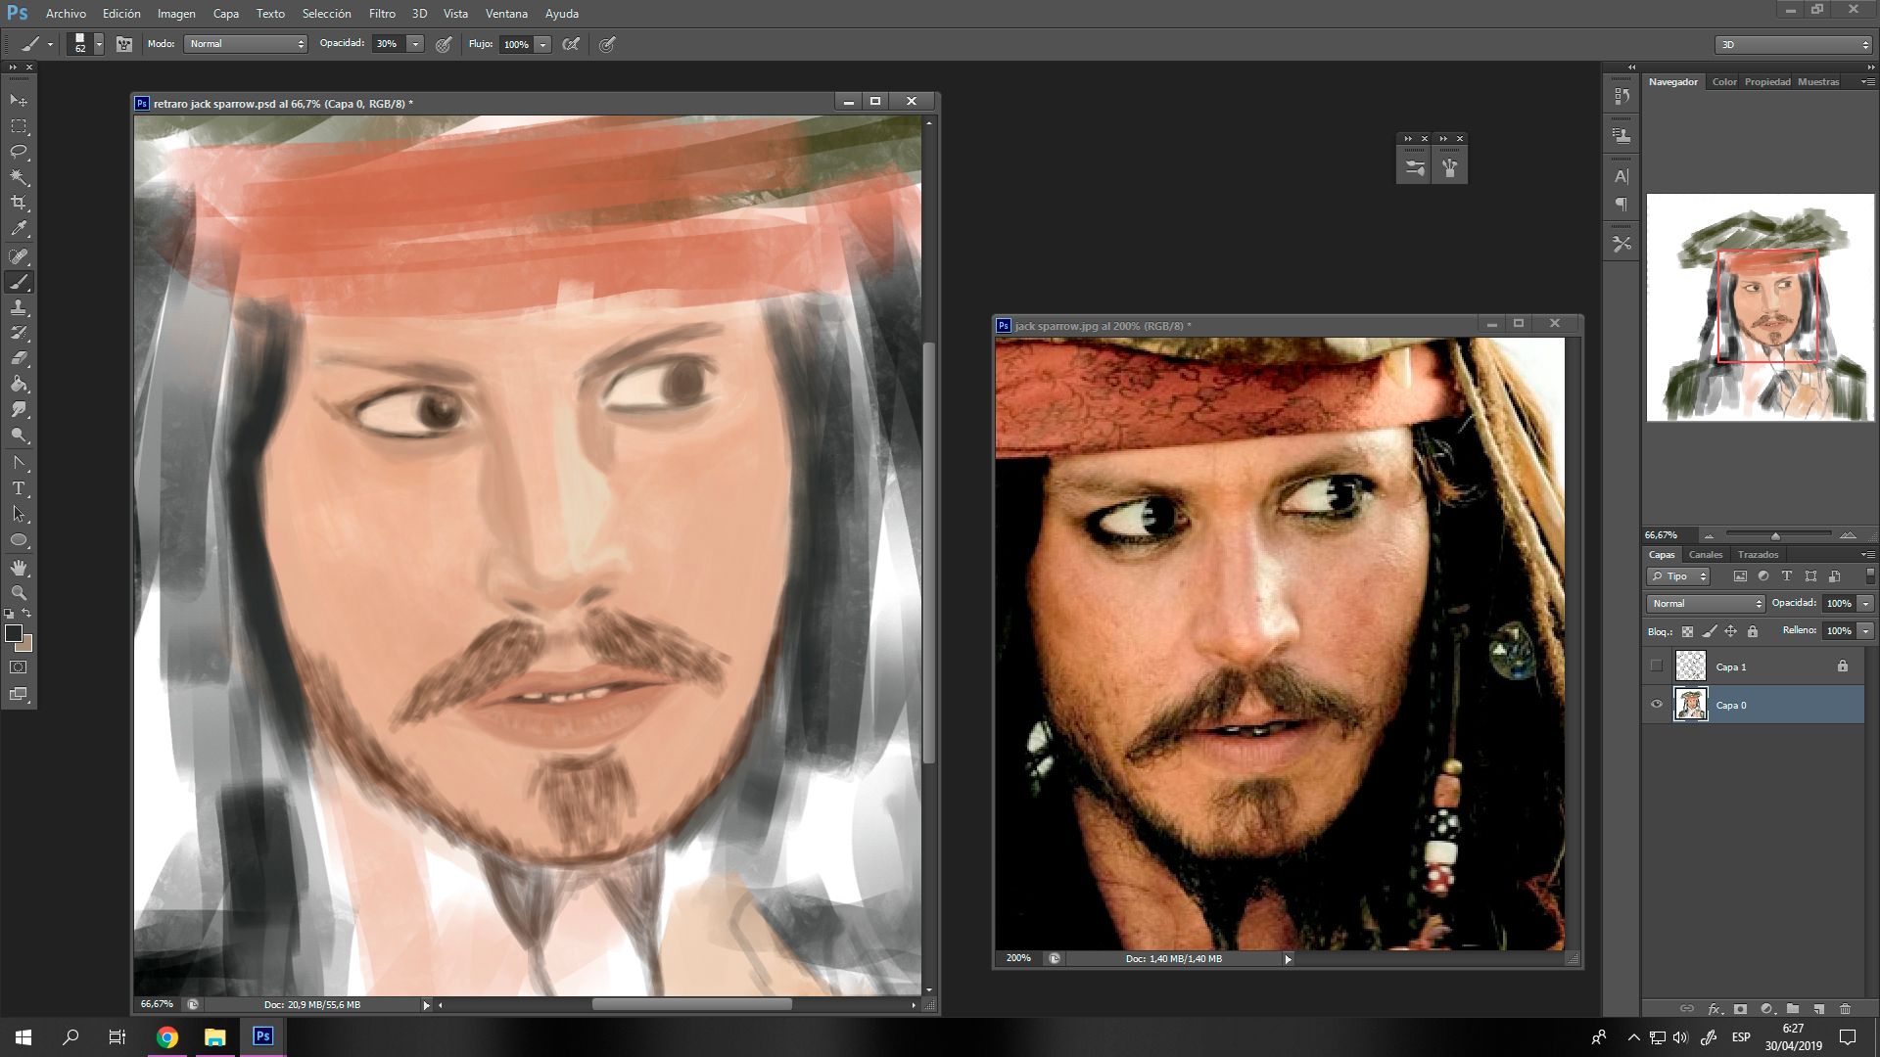Show the Capa 1 layer

[1657, 666]
